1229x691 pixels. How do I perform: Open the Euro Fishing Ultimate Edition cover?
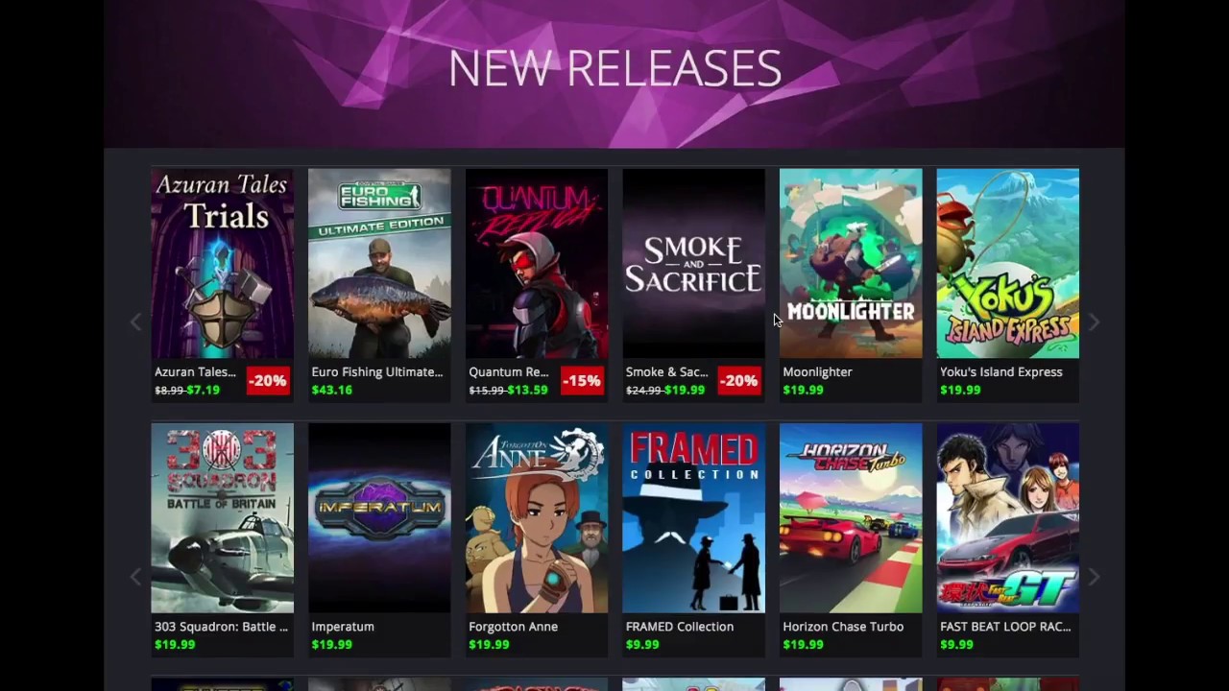coord(379,263)
